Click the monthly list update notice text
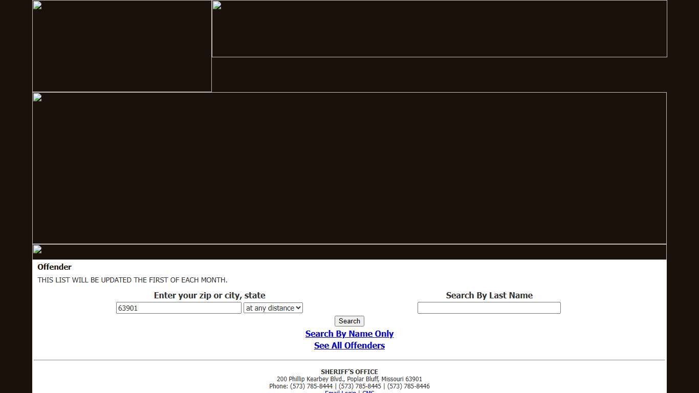The height and width of the screenshot is (393, 699). [x=133, y=280]
